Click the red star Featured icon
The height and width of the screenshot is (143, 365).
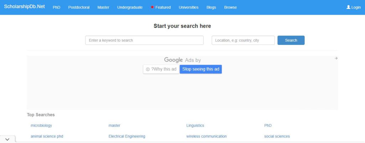pyautogui.click(x=152, y=7)
